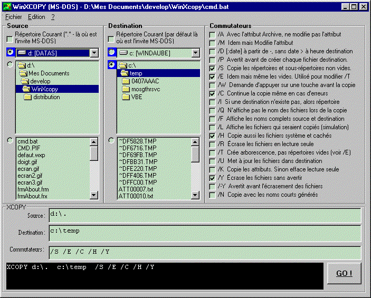Select ~DFBB31.TMP in Destination file list
371x298 pixels.
tap(138, 162)
